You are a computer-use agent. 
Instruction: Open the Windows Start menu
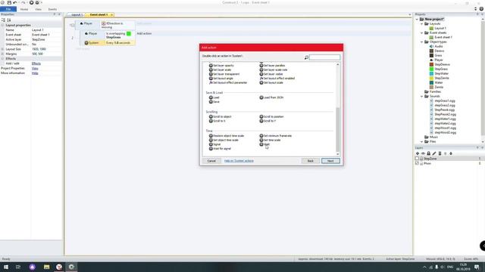[x=6, y=267]
